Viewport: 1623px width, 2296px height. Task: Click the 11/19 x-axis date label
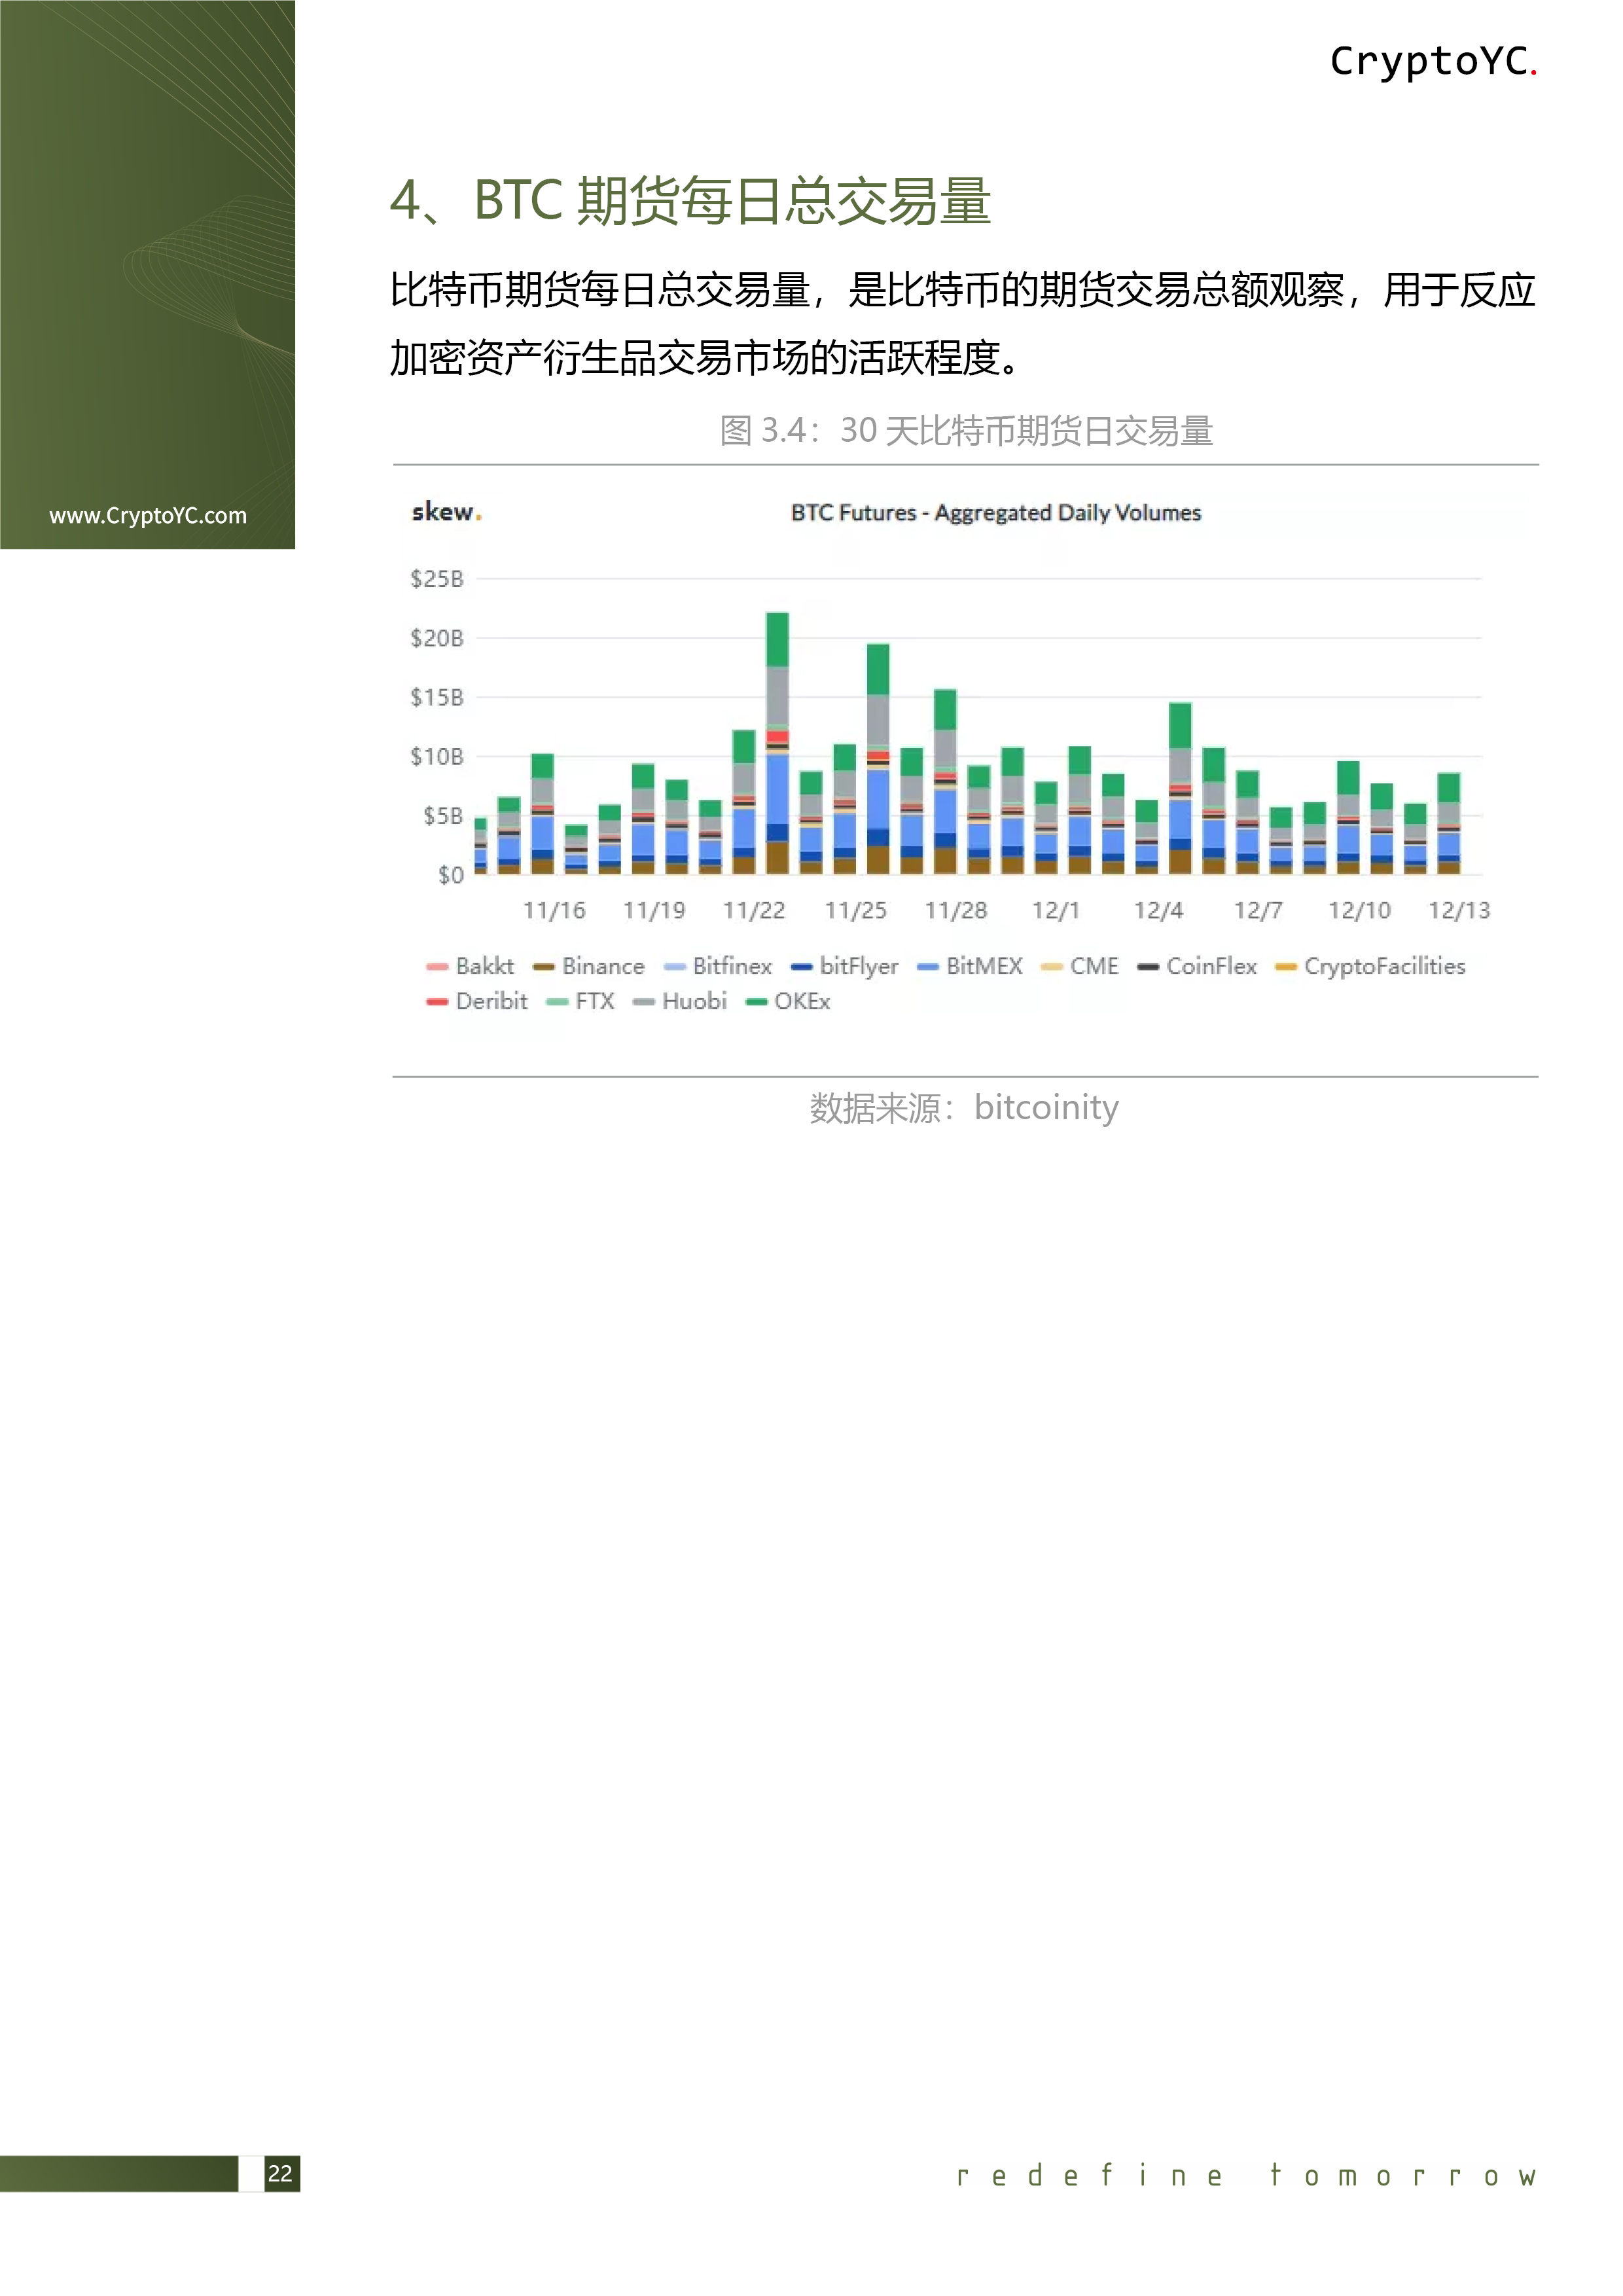pos(654,911)
